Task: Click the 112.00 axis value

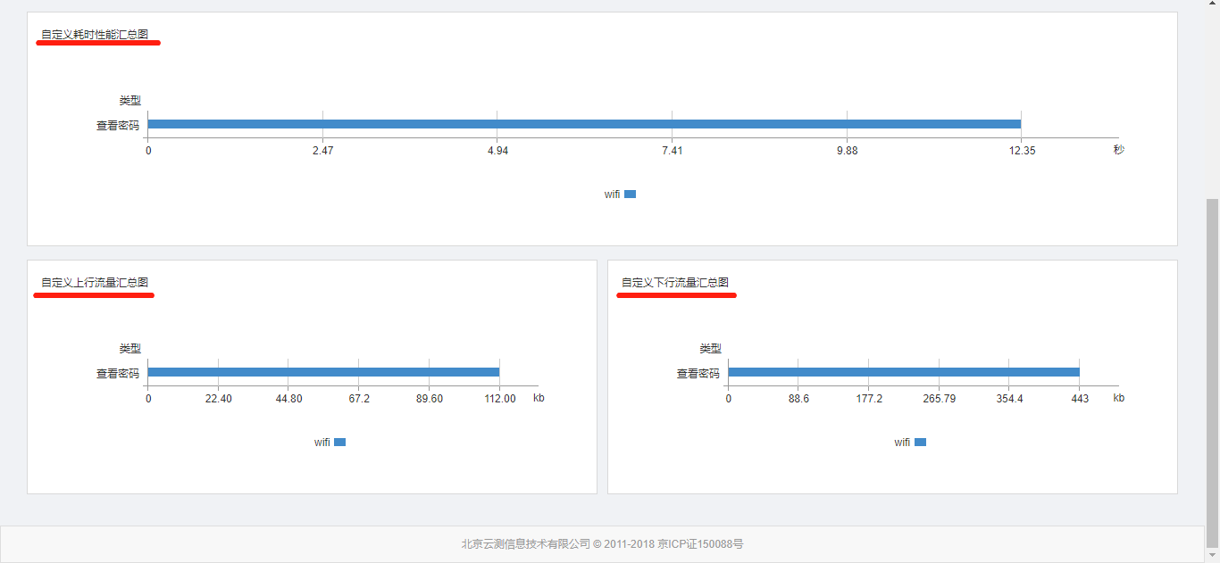Action: [x=499, y=399]
